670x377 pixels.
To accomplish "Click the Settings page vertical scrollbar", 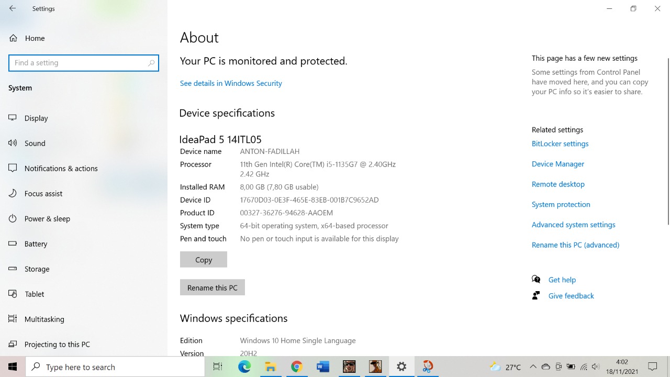I will [668, 141].
